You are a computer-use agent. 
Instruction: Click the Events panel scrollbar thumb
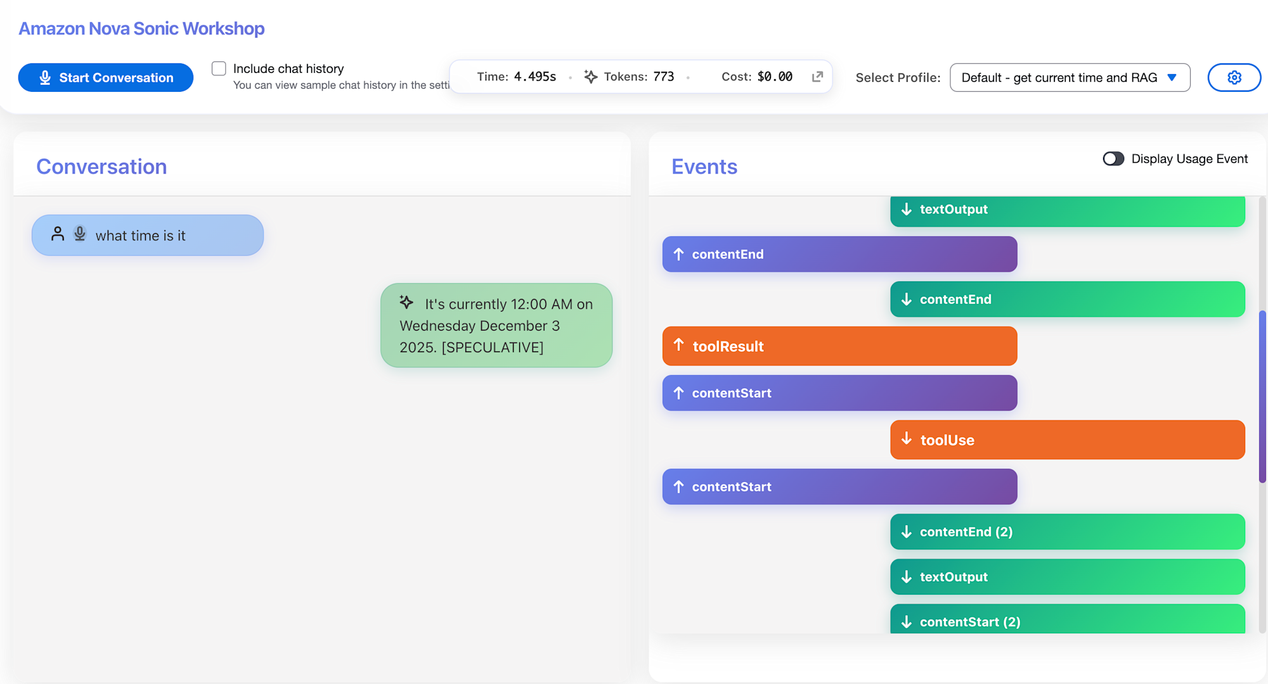(x=1262, y=396)
